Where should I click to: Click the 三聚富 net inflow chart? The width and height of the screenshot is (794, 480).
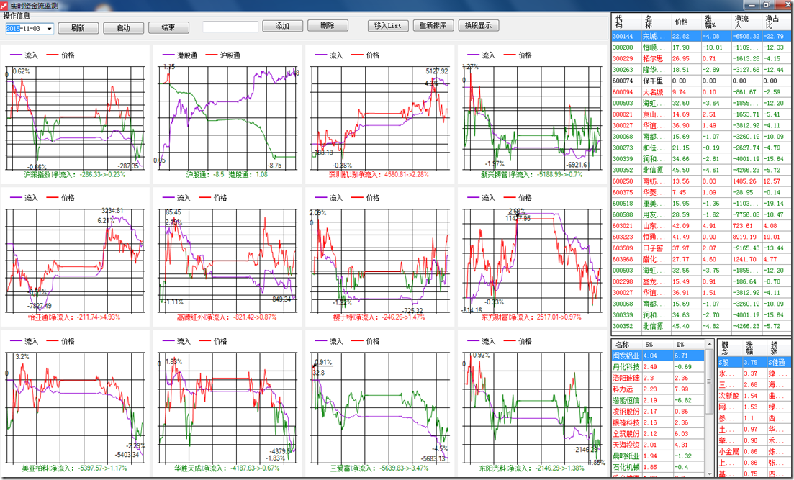click(380, 402)
